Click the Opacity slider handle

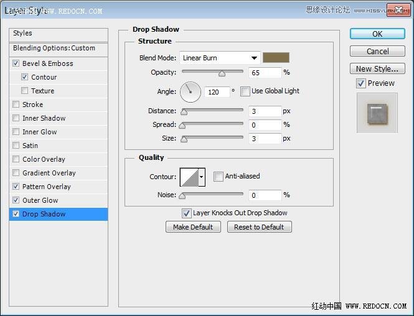(222, 73)
